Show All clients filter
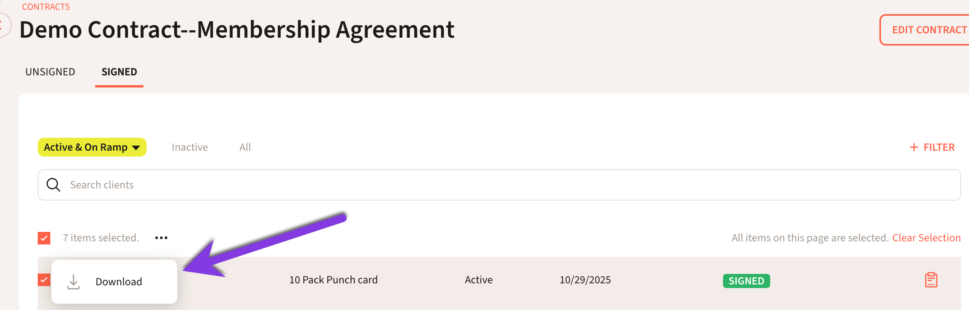 [x=245, y=147]
